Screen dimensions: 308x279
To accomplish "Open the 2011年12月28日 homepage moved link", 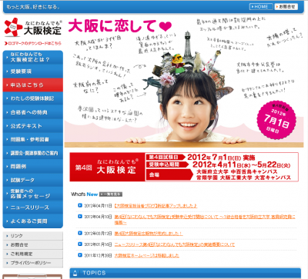I will [147, 255].
